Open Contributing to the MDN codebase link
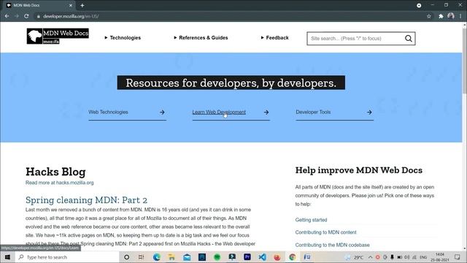Viewport: 467px width, 263px height. click(333, 245)
